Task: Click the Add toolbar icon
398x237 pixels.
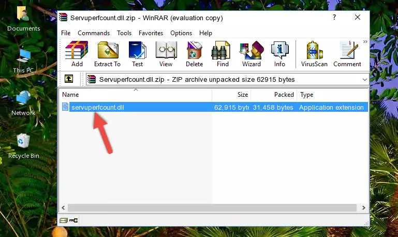Action: click(x=77, y=54)
